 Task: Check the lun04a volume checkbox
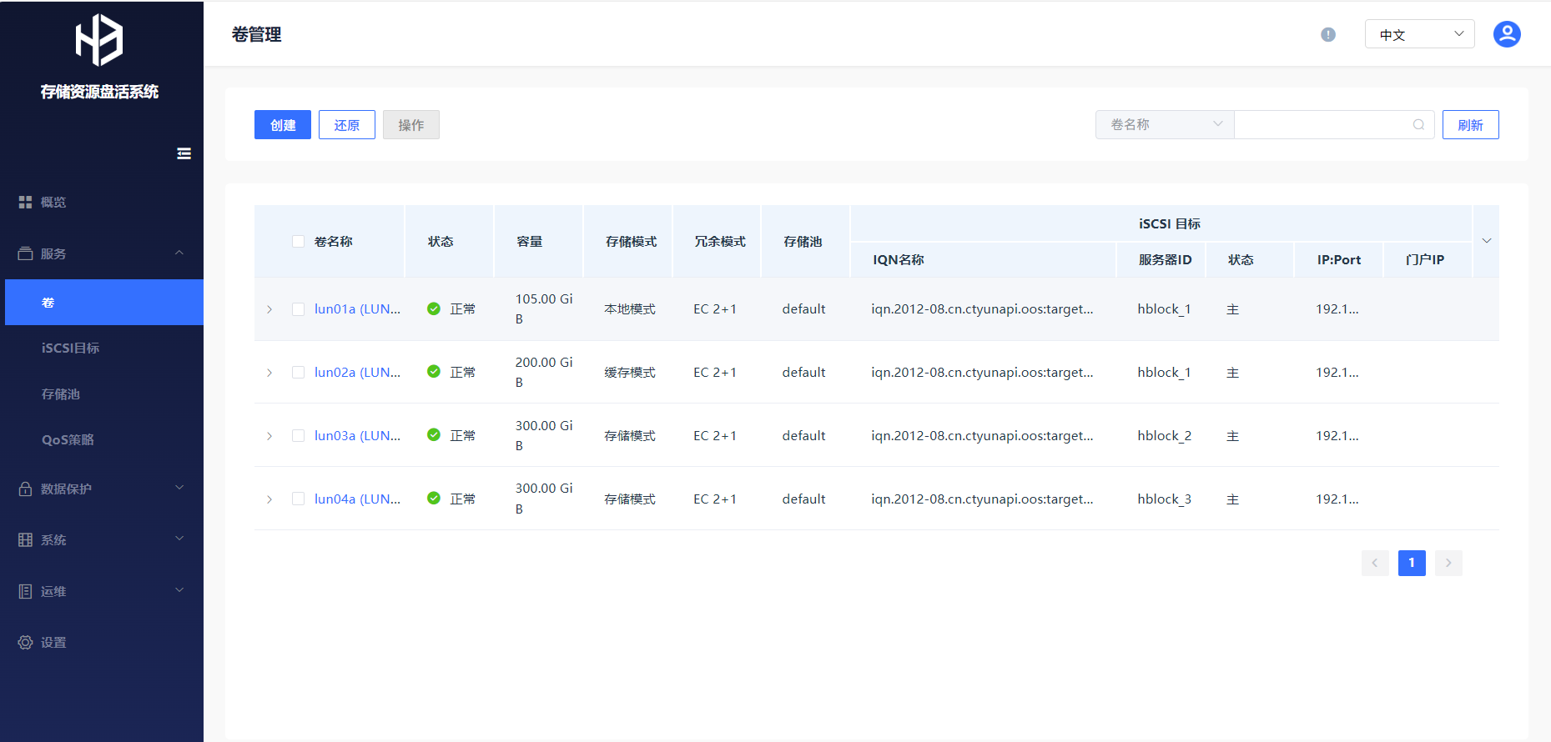[x=298, y=499]
